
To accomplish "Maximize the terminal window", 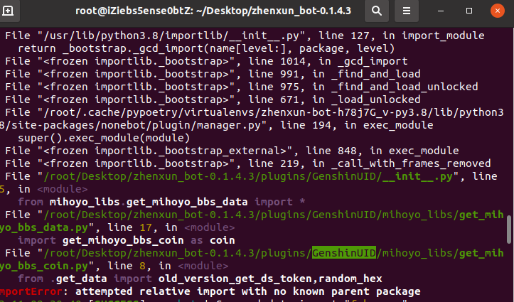I will point(469,11).
